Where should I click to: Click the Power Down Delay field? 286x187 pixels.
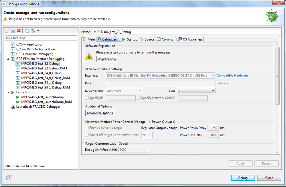pos(213,128)
